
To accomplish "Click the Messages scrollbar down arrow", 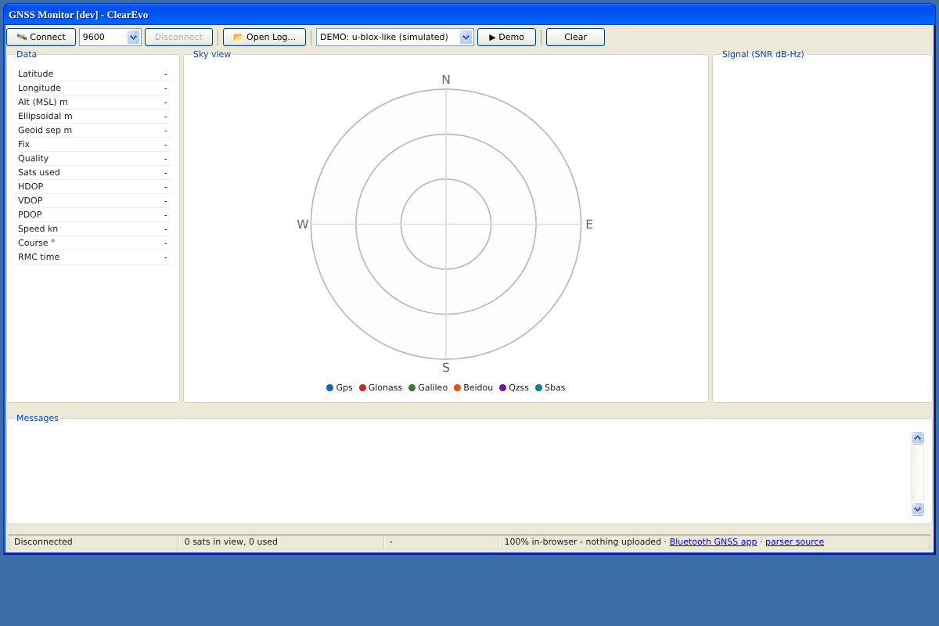I will tap(918, 509).
